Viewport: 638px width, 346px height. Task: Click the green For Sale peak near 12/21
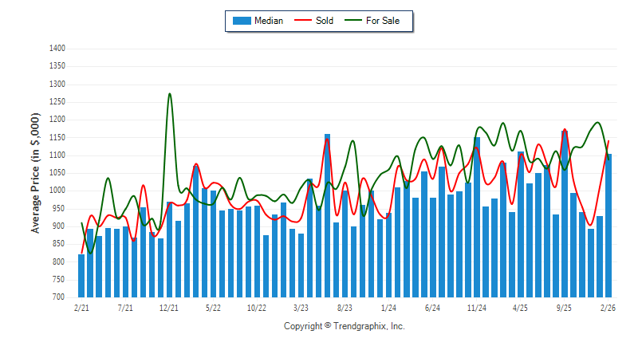pyautogui.click(x=169, y=94)
